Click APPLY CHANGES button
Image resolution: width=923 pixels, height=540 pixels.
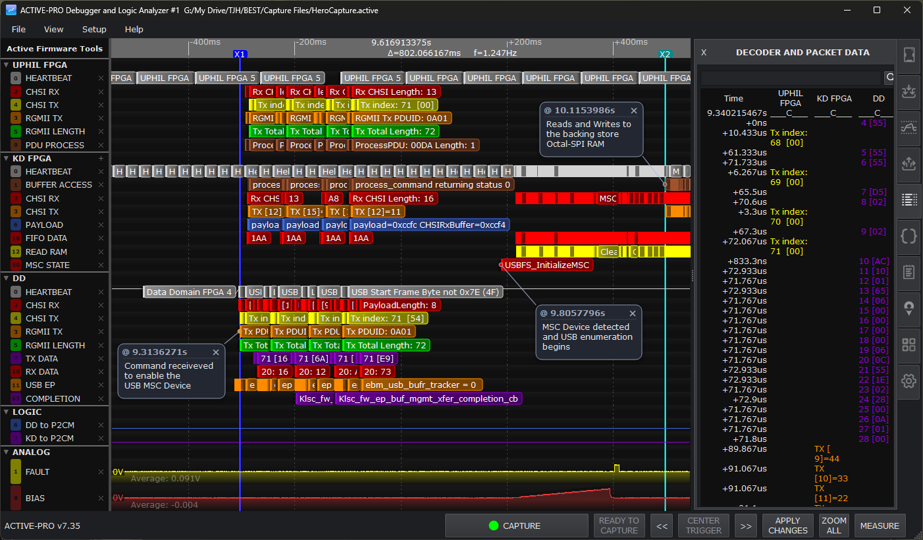pos(788,526)
